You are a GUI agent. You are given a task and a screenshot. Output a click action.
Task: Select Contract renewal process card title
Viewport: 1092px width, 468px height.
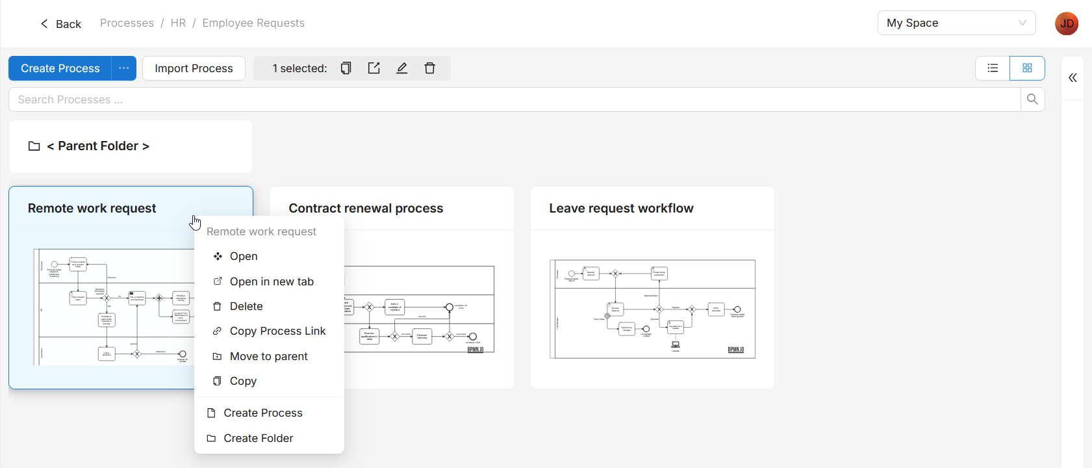[x=366, y=208]
